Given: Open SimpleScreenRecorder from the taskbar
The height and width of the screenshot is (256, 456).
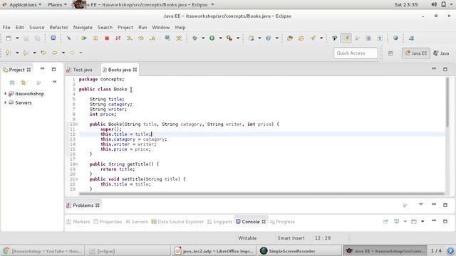Looking at the screenshot, I should (x=299, y=251).
